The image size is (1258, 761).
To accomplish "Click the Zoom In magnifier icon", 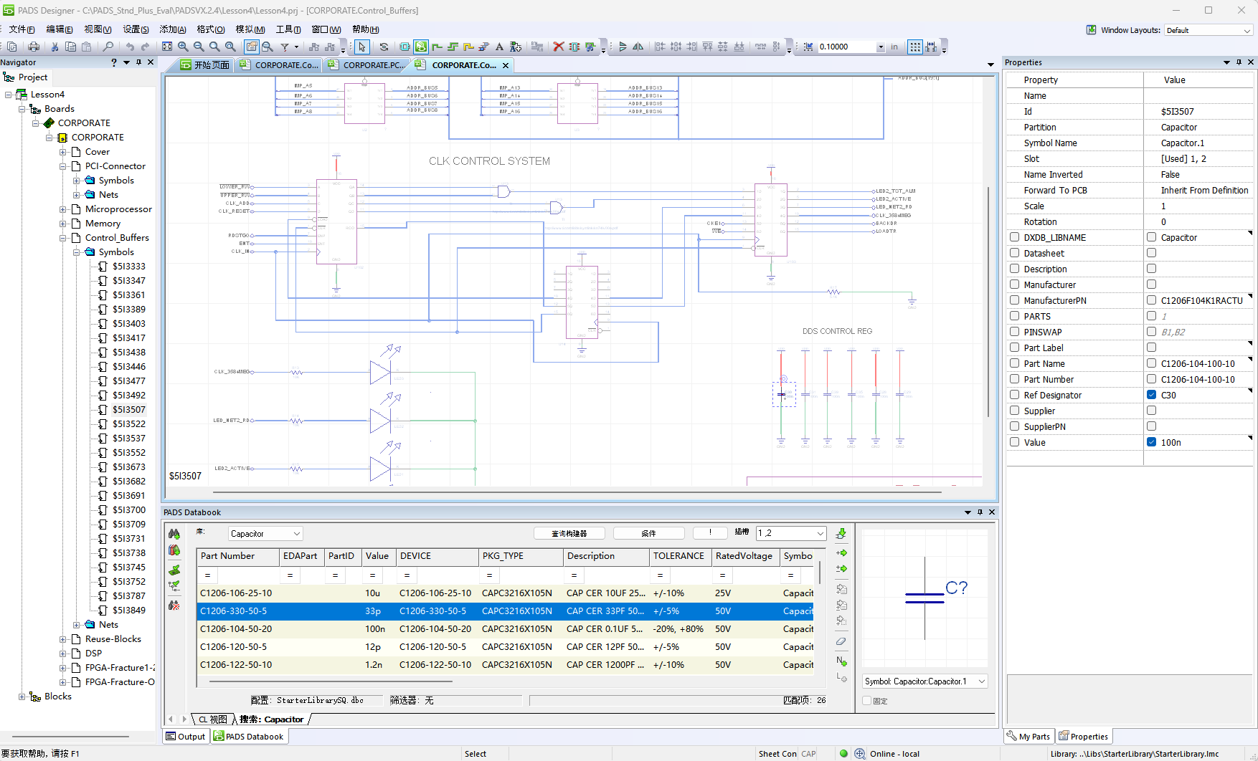I will [x=183, y=47].
